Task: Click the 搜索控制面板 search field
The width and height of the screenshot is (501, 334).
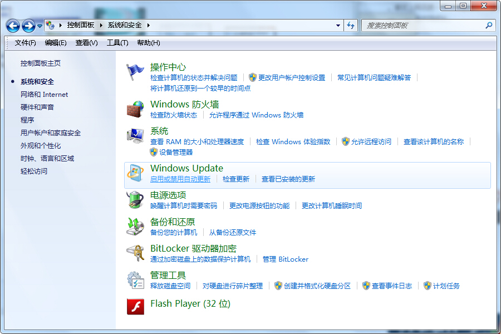Action: 423,26
